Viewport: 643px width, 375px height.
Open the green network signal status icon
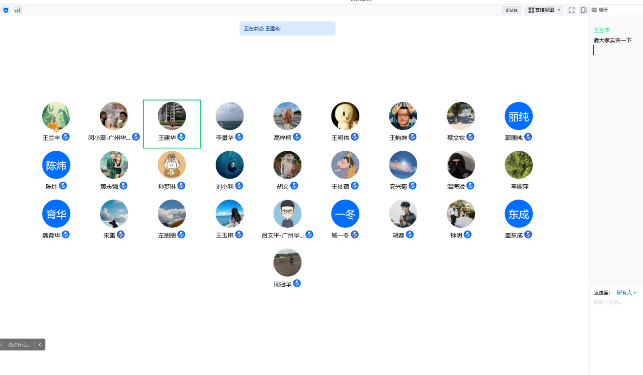[18, 10]
